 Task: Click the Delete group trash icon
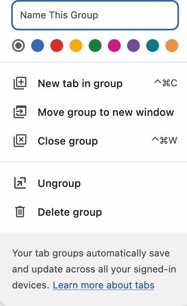click(20, 212)
